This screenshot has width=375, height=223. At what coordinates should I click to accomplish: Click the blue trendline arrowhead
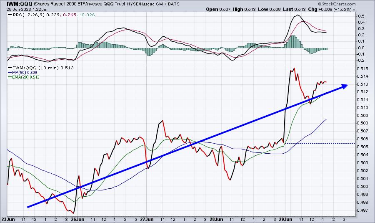tap(345, 86)
